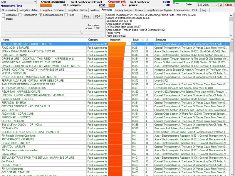Select row 11 - PLASMA OXYCORTICOSTEROIDS
Screen dimensions: 235x176
point(115,88)
